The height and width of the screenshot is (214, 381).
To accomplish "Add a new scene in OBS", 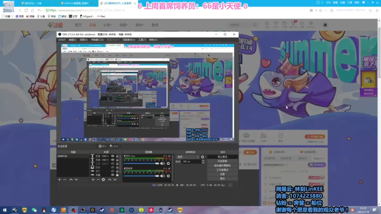I will pyautogui.click(x=60, y=180).
